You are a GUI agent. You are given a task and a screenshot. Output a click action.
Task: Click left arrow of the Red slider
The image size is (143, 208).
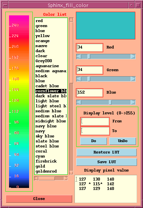point(79,57)
